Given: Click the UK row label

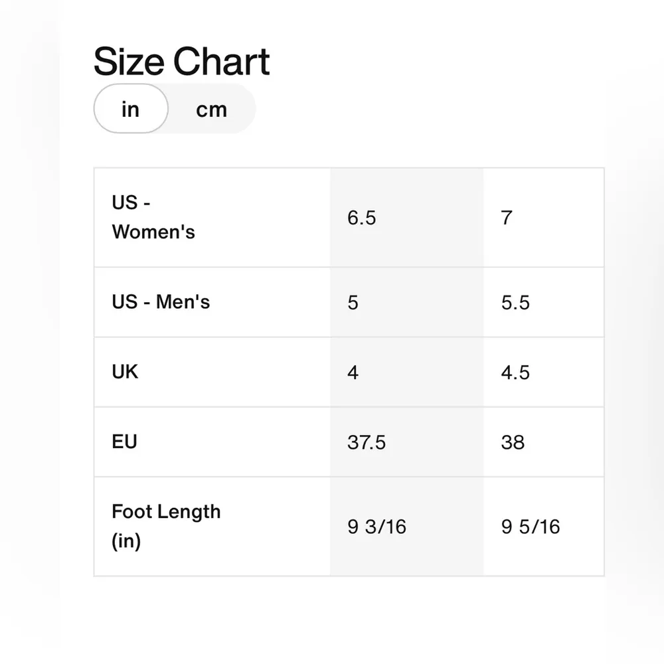Looking at the screenshot, I should (x=125, y=372).
